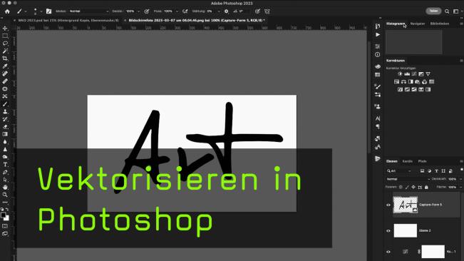Open the search magnifier at top right

coord(447,11)
